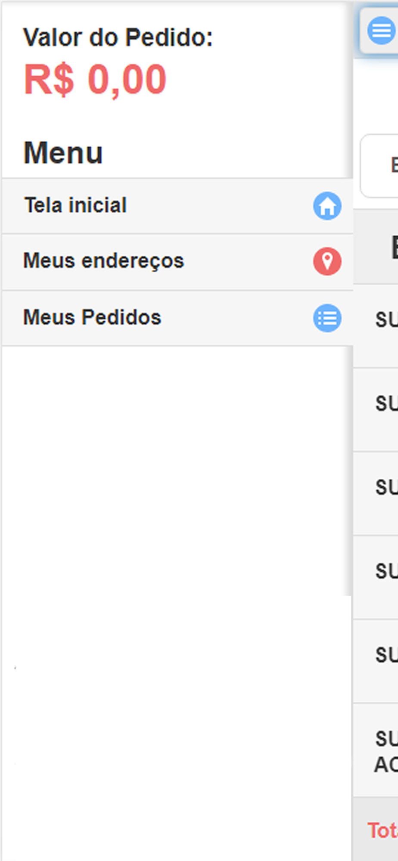Click the gray section header above the SU rows

[376, 247]
